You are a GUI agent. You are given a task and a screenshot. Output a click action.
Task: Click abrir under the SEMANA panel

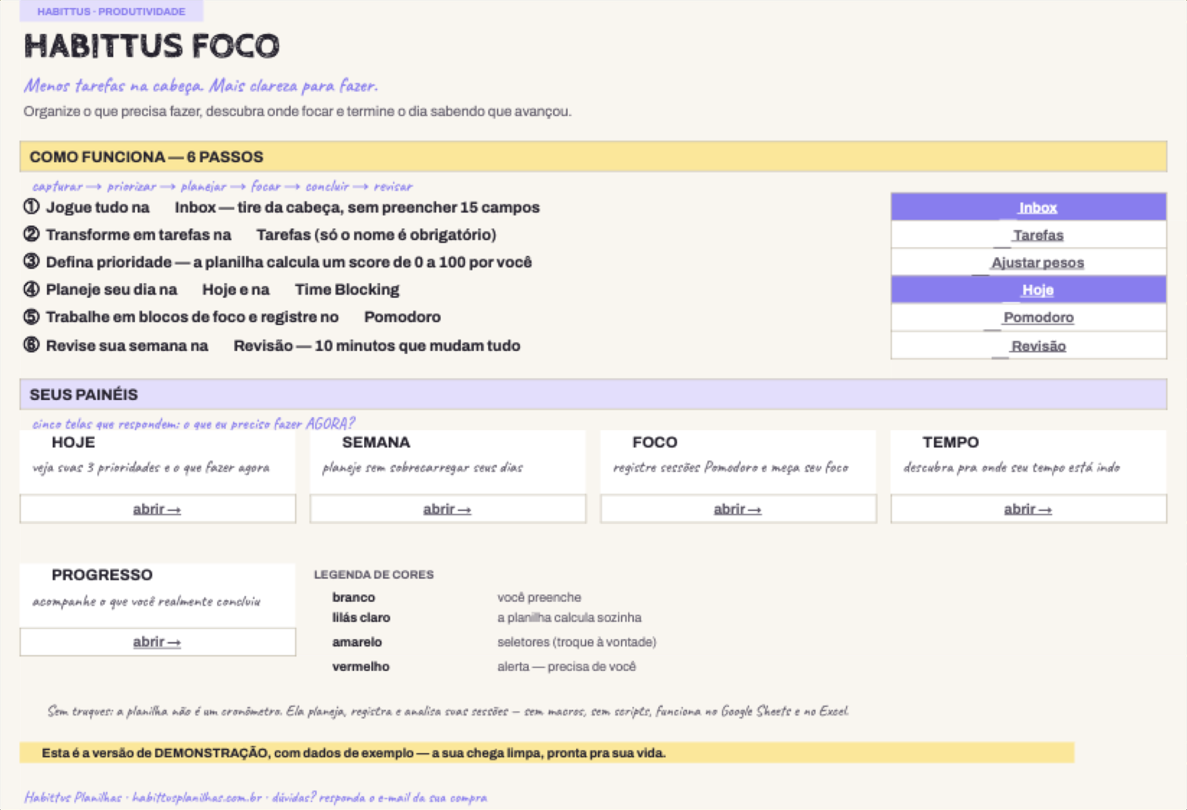pyautogui.click(x=447, y=509)
